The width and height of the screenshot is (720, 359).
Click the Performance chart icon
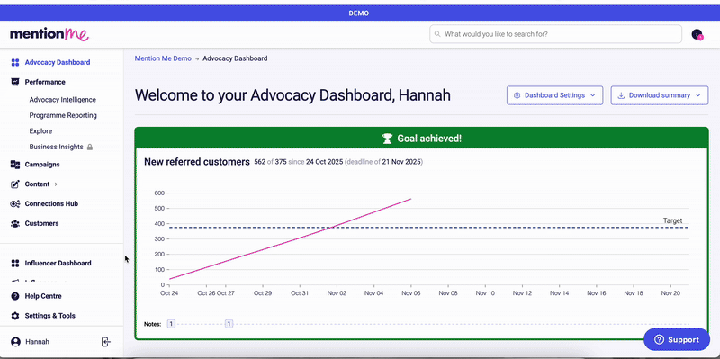pyautogui.click(x=15, y=82)
